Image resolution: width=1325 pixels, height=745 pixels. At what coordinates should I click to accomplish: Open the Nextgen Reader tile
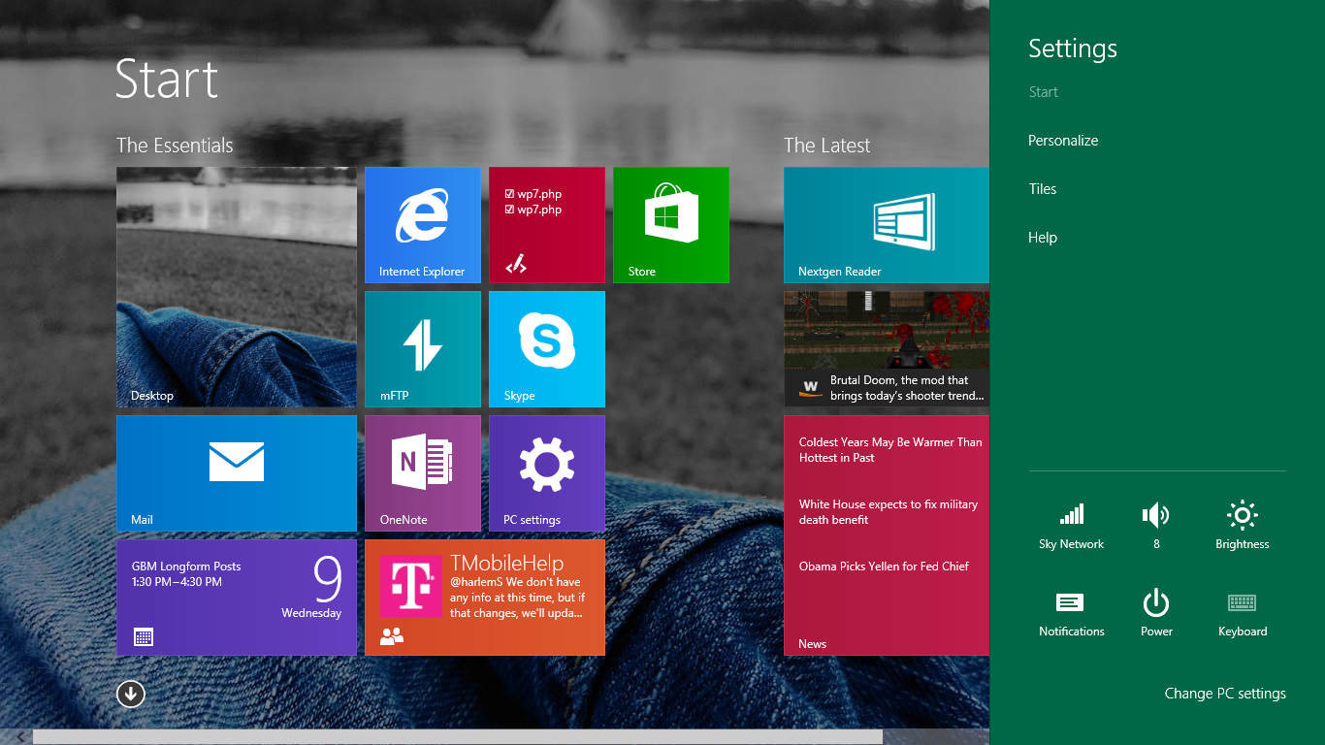click(x=885, y=224)
